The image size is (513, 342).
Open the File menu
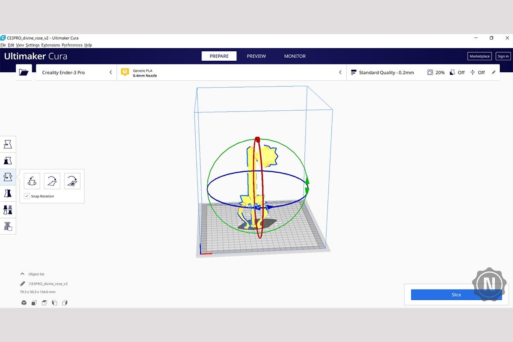[x=3, y=45]
